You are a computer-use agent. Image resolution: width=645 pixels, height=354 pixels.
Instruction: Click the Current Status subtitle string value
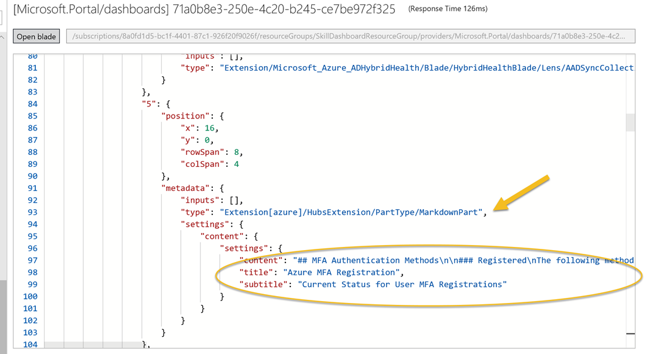point(402,284)
